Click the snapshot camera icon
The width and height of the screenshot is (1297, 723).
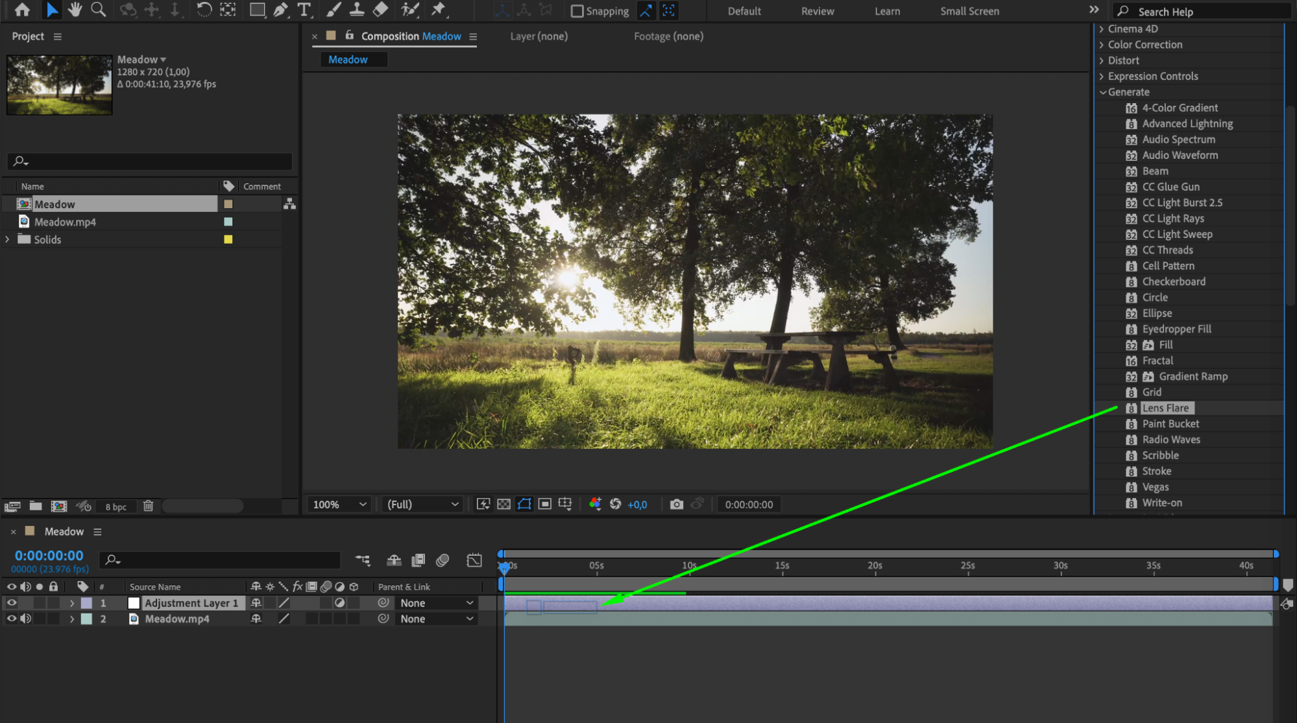point(676,504)
